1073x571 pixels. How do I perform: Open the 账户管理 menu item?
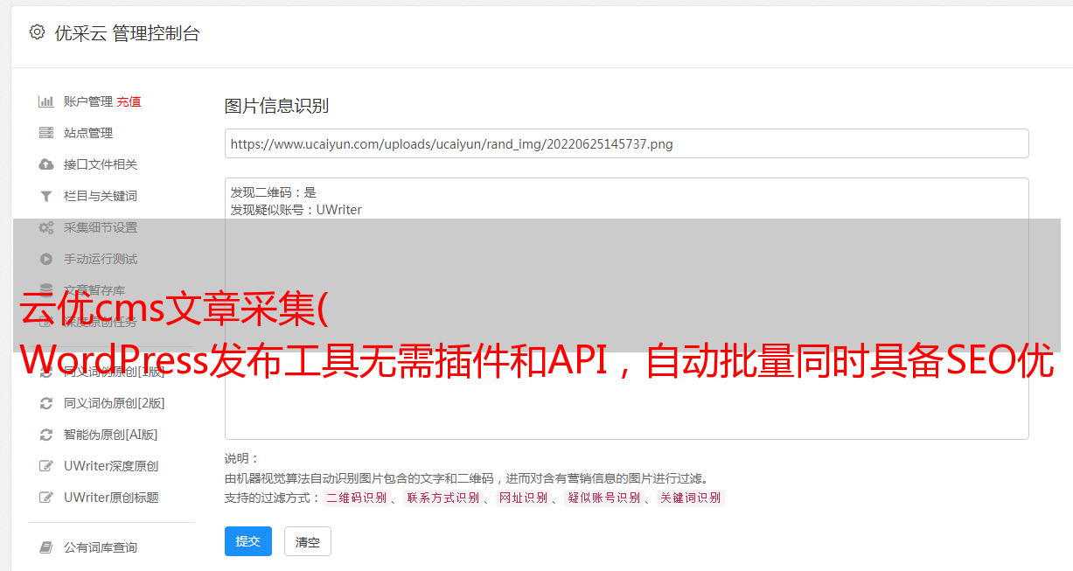point(88,101)
